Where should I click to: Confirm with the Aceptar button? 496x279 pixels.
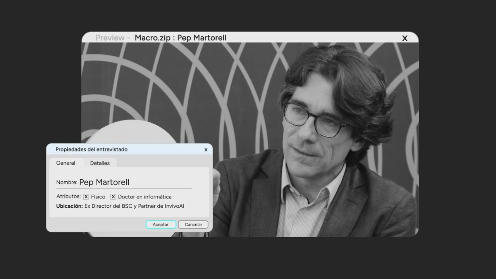click(161, 225)
